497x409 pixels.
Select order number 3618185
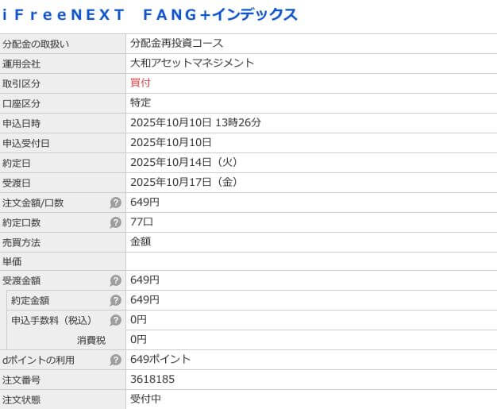coord(152,380)
